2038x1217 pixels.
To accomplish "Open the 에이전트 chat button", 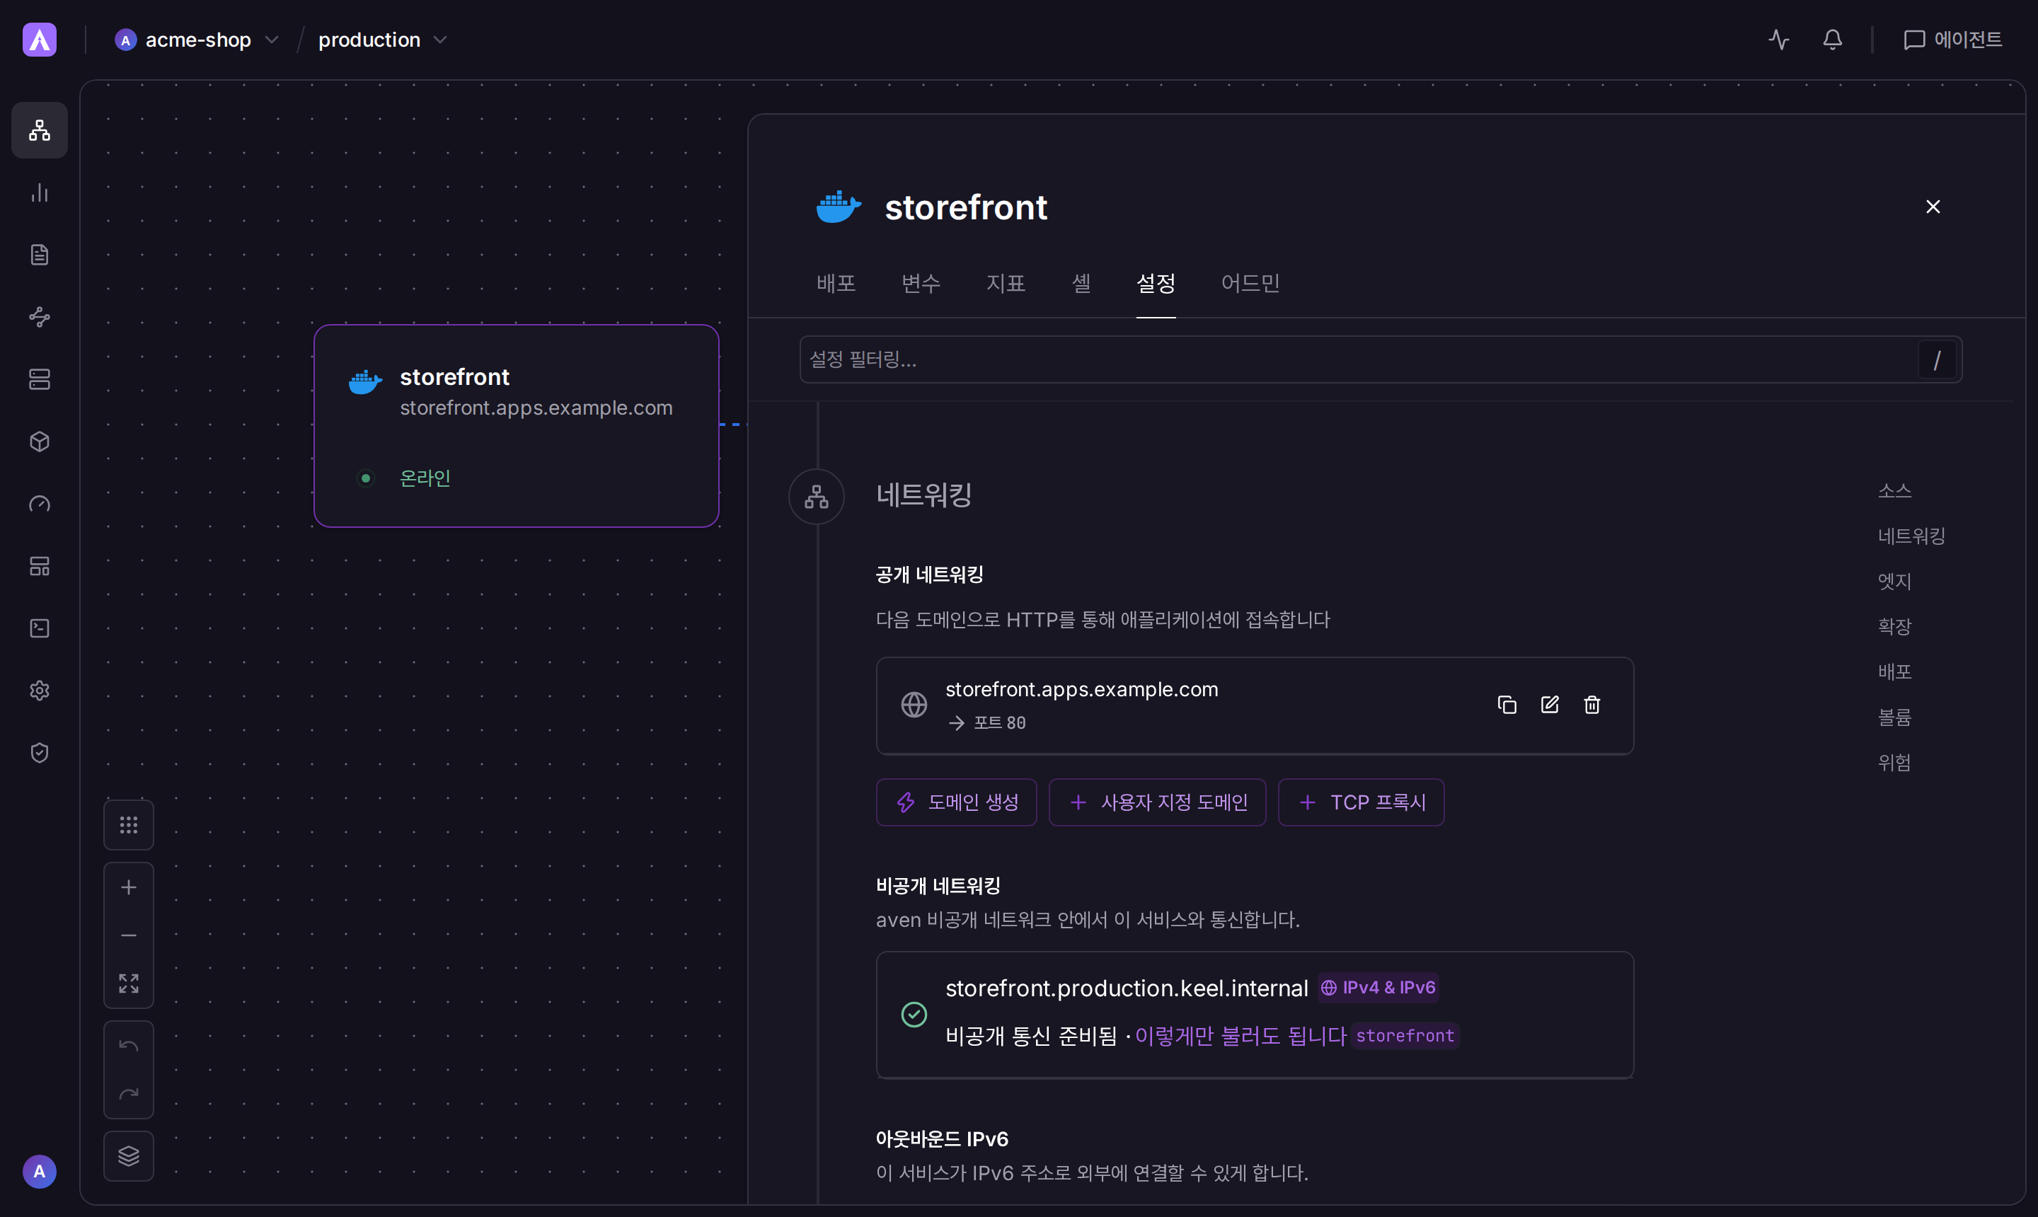I will tap(1952, 40).
